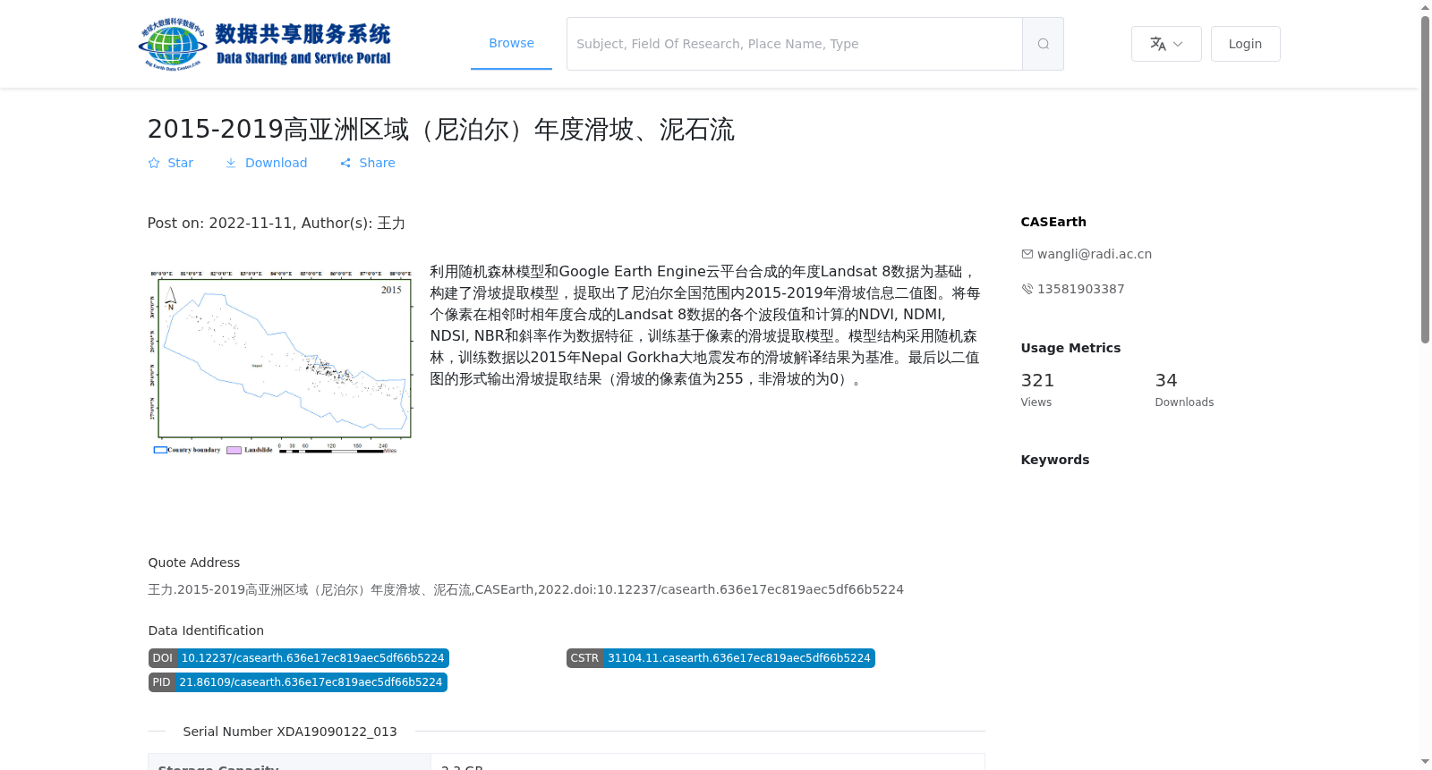The image size is (1432, 770).
Task: Click the share nodes icon
Action: tap(345, 163)
